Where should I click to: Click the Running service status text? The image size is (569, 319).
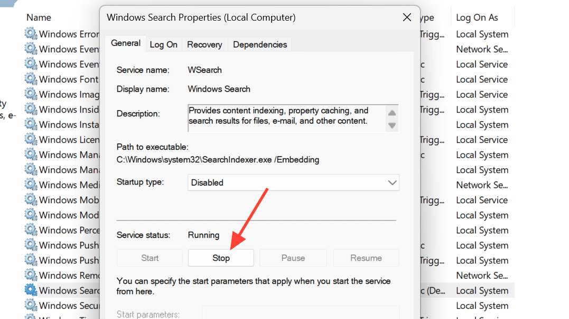tap(203, 235)
